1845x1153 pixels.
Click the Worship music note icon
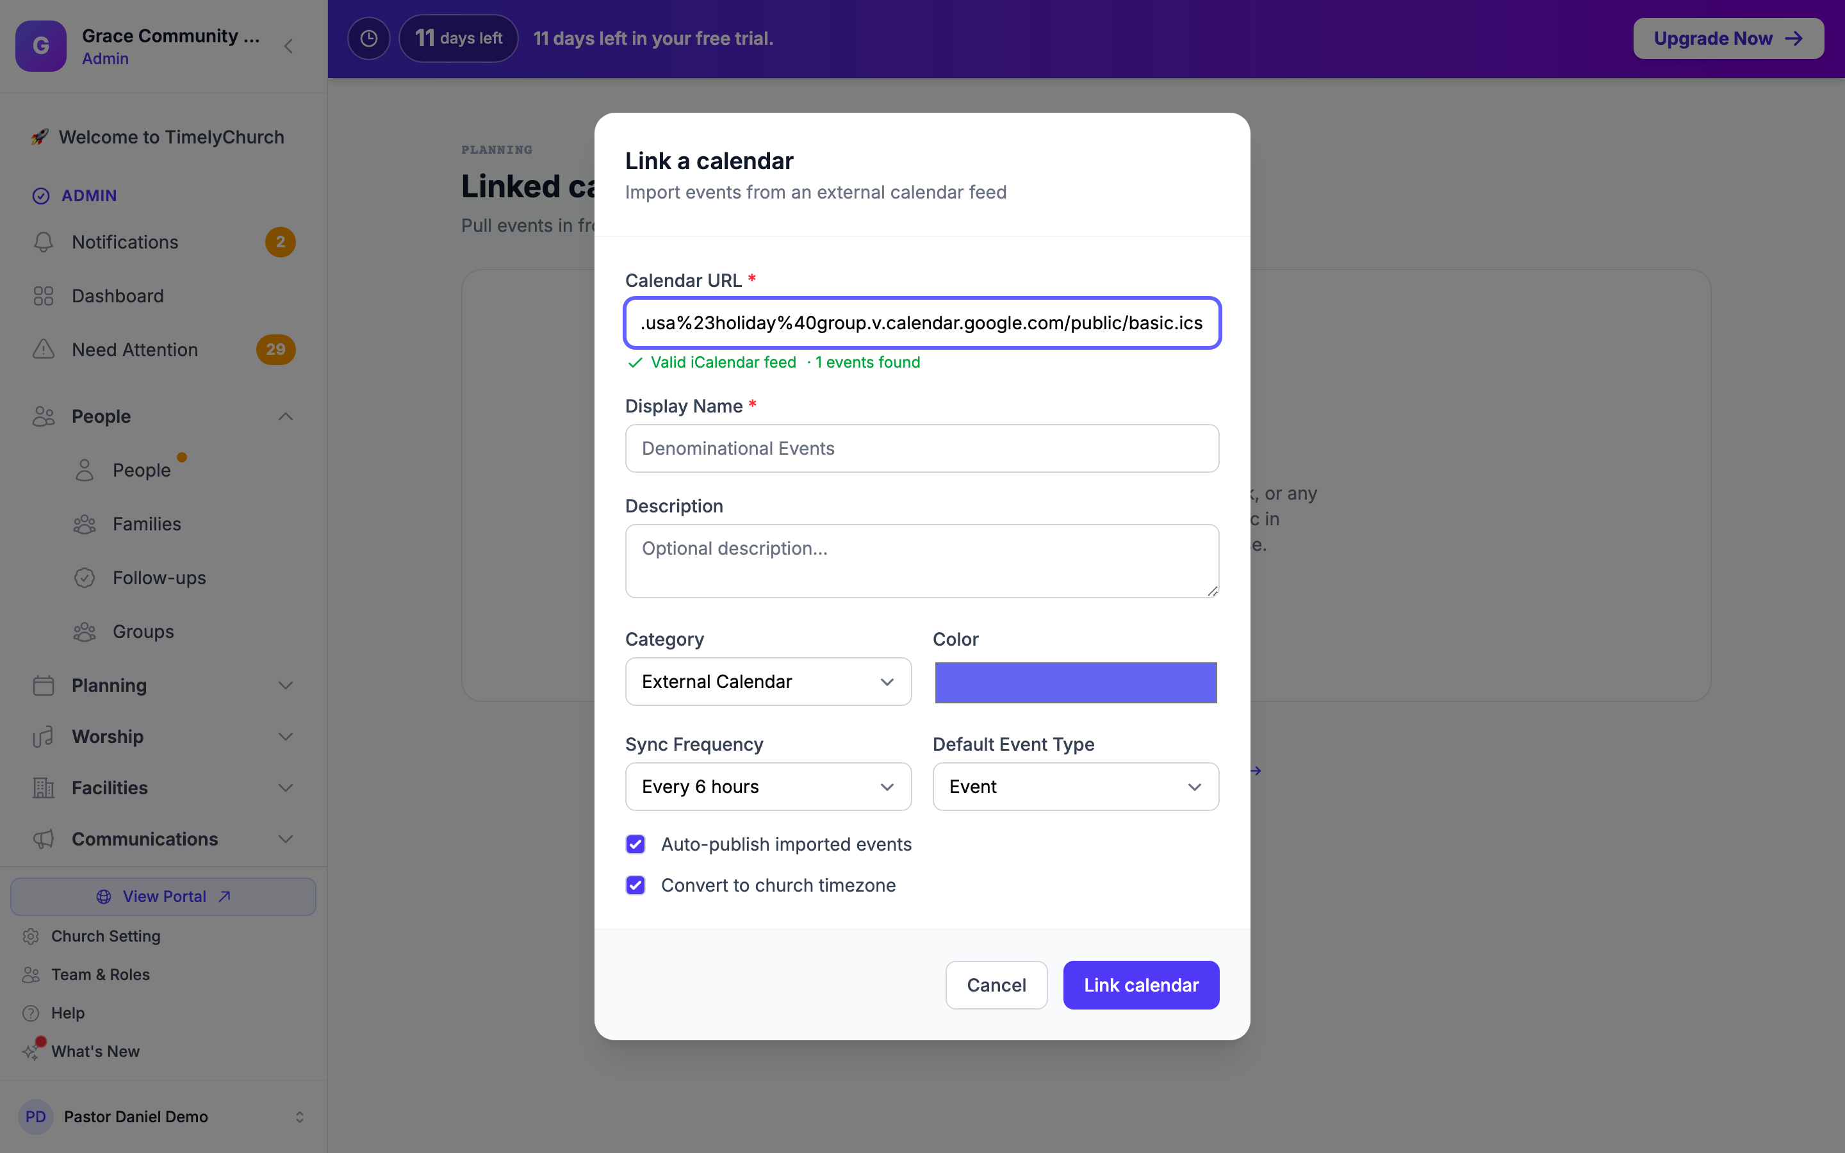coord(44,737)
